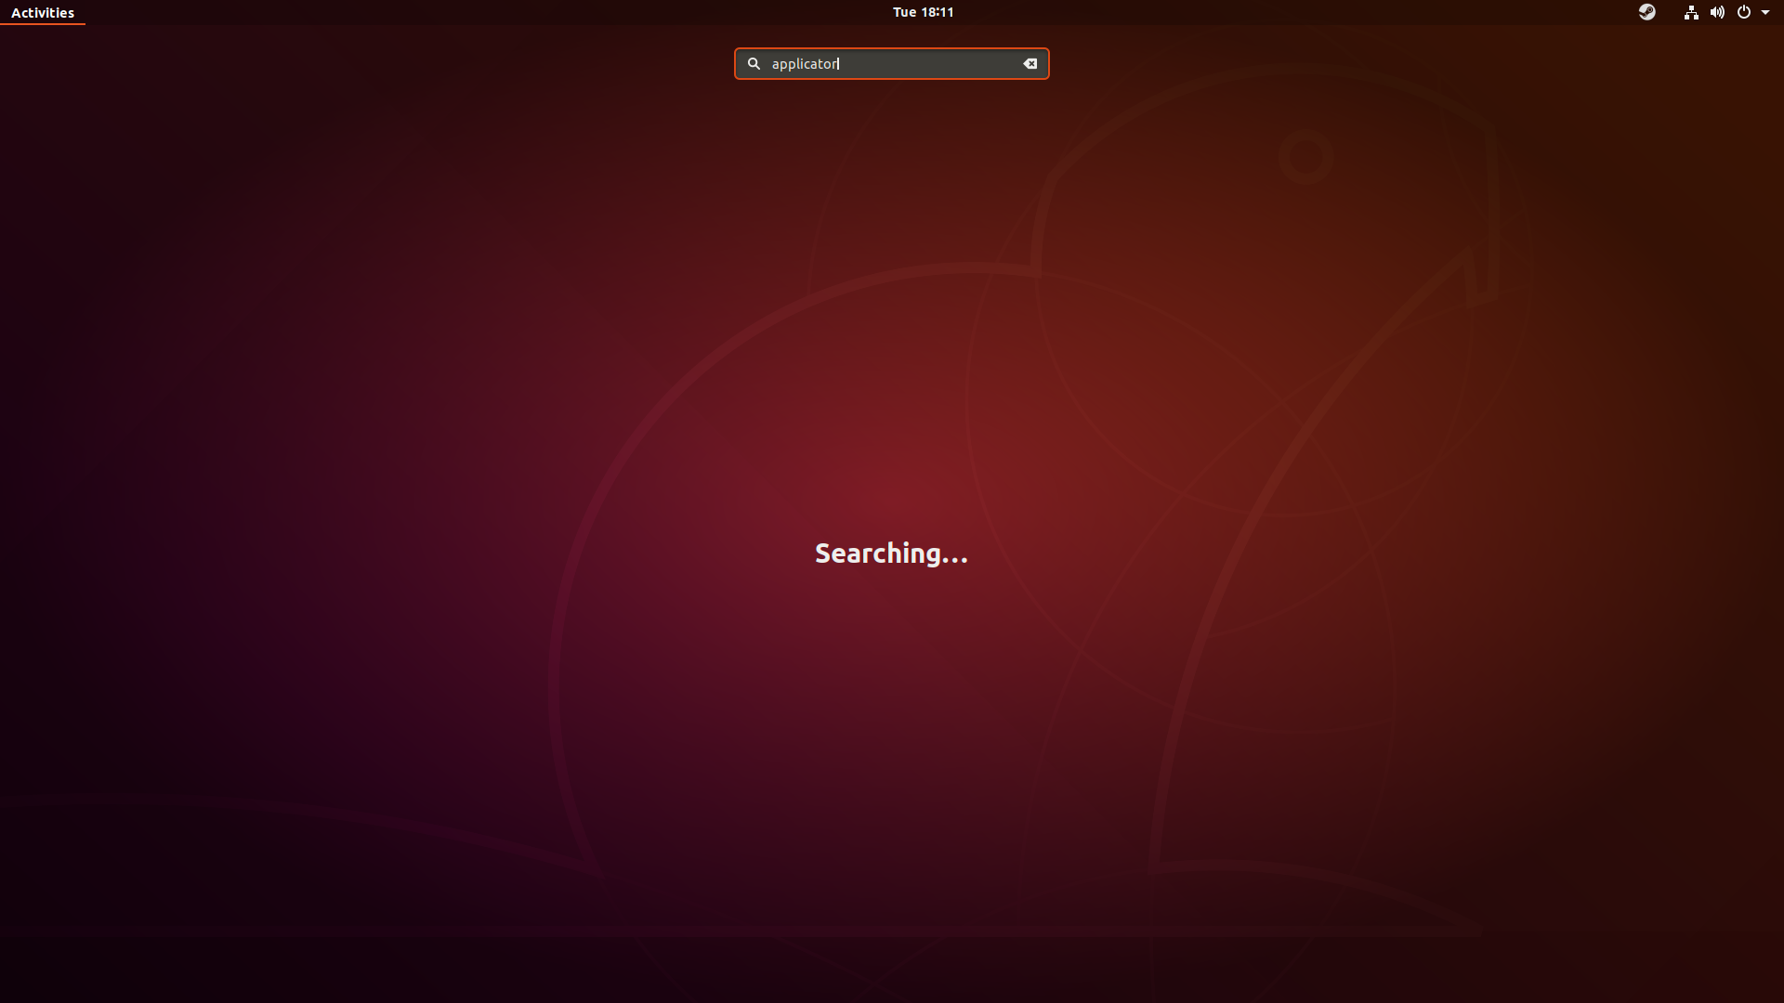Click the Searching... status text

coord(891,554)
